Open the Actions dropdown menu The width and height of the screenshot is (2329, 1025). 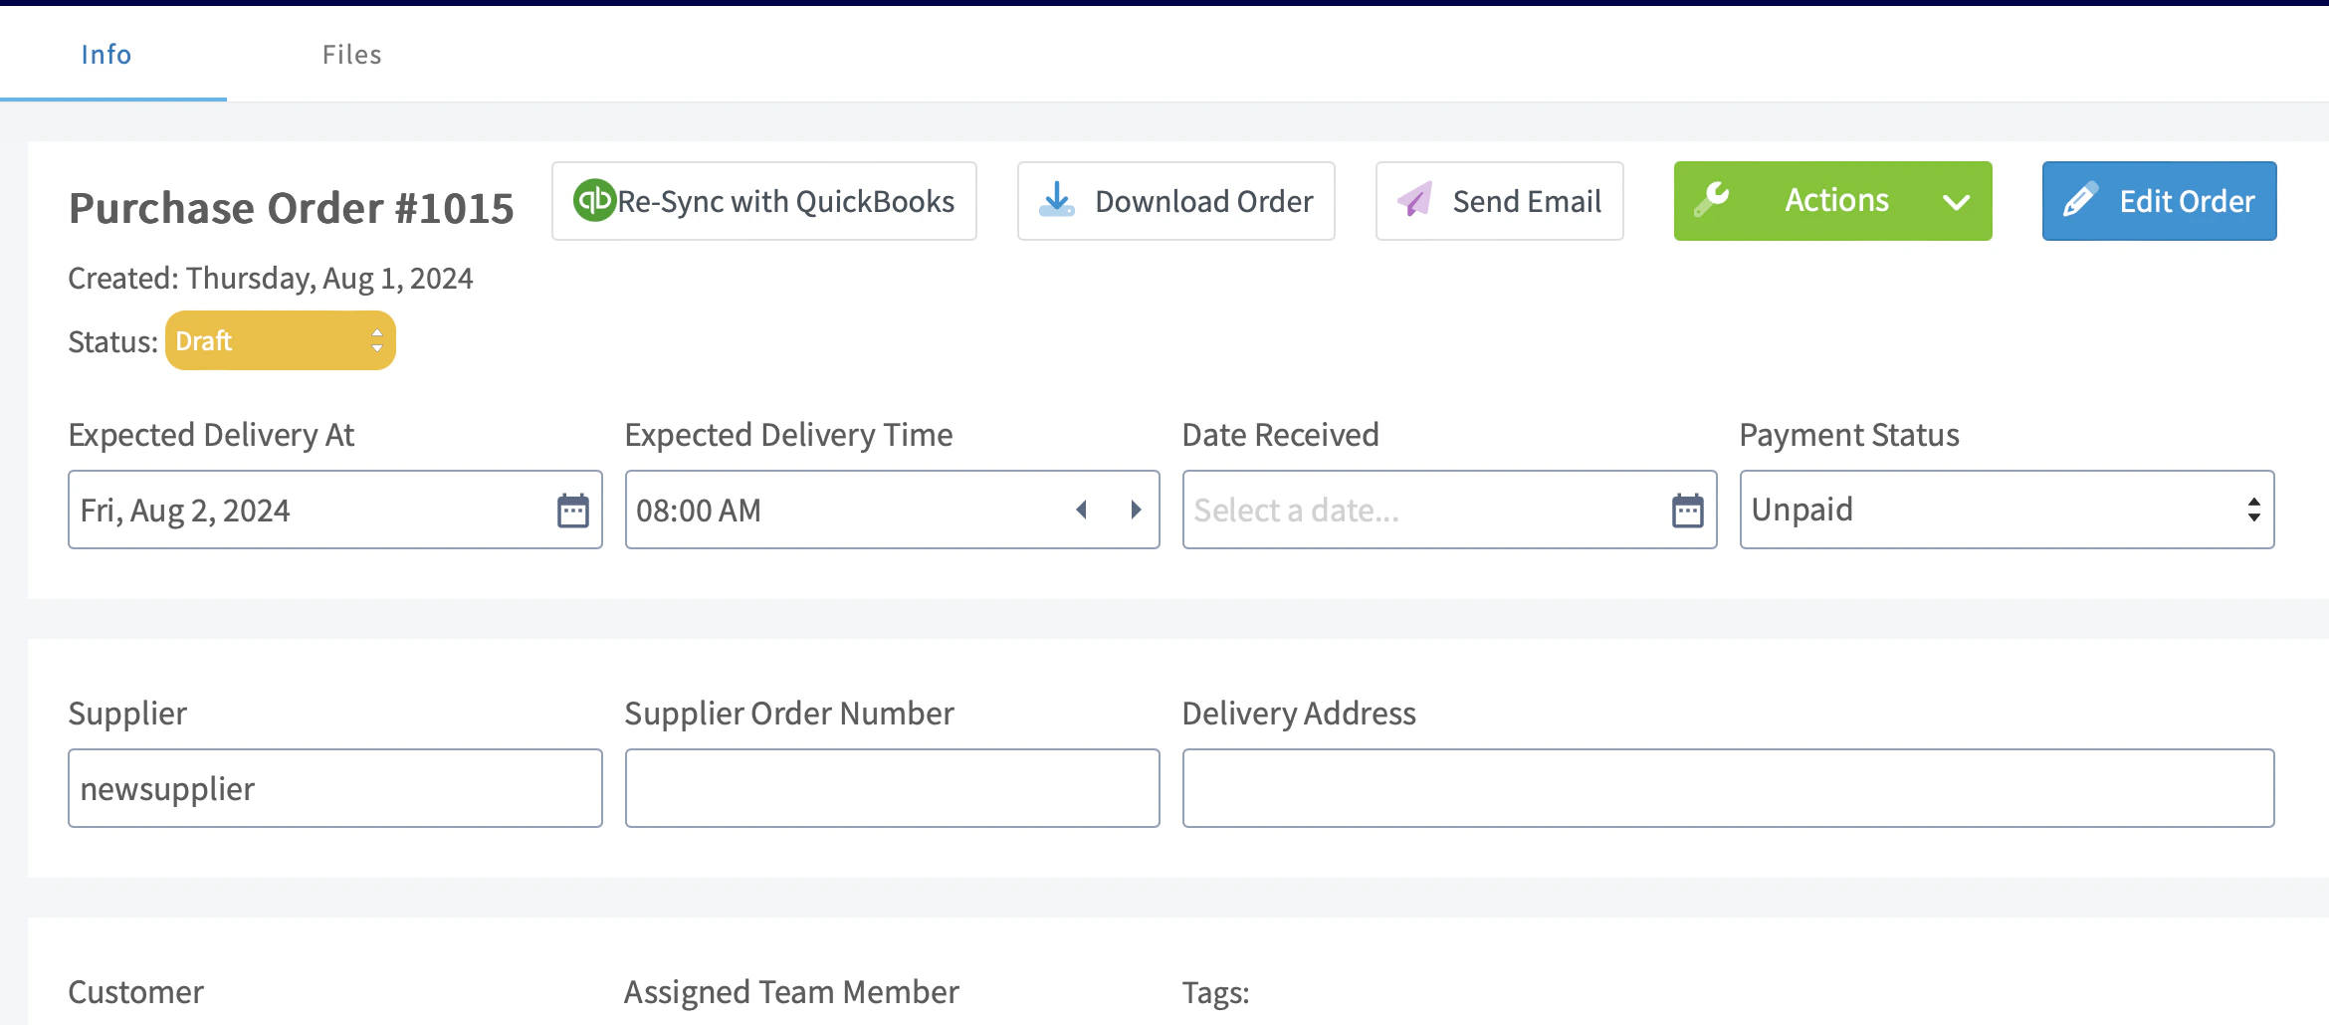click(1832, 201)
